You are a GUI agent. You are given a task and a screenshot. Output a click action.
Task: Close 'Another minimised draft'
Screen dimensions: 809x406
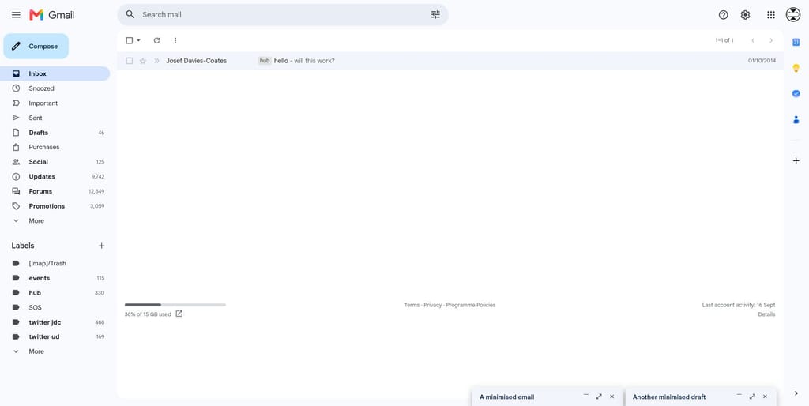click(x=765, y=397)
